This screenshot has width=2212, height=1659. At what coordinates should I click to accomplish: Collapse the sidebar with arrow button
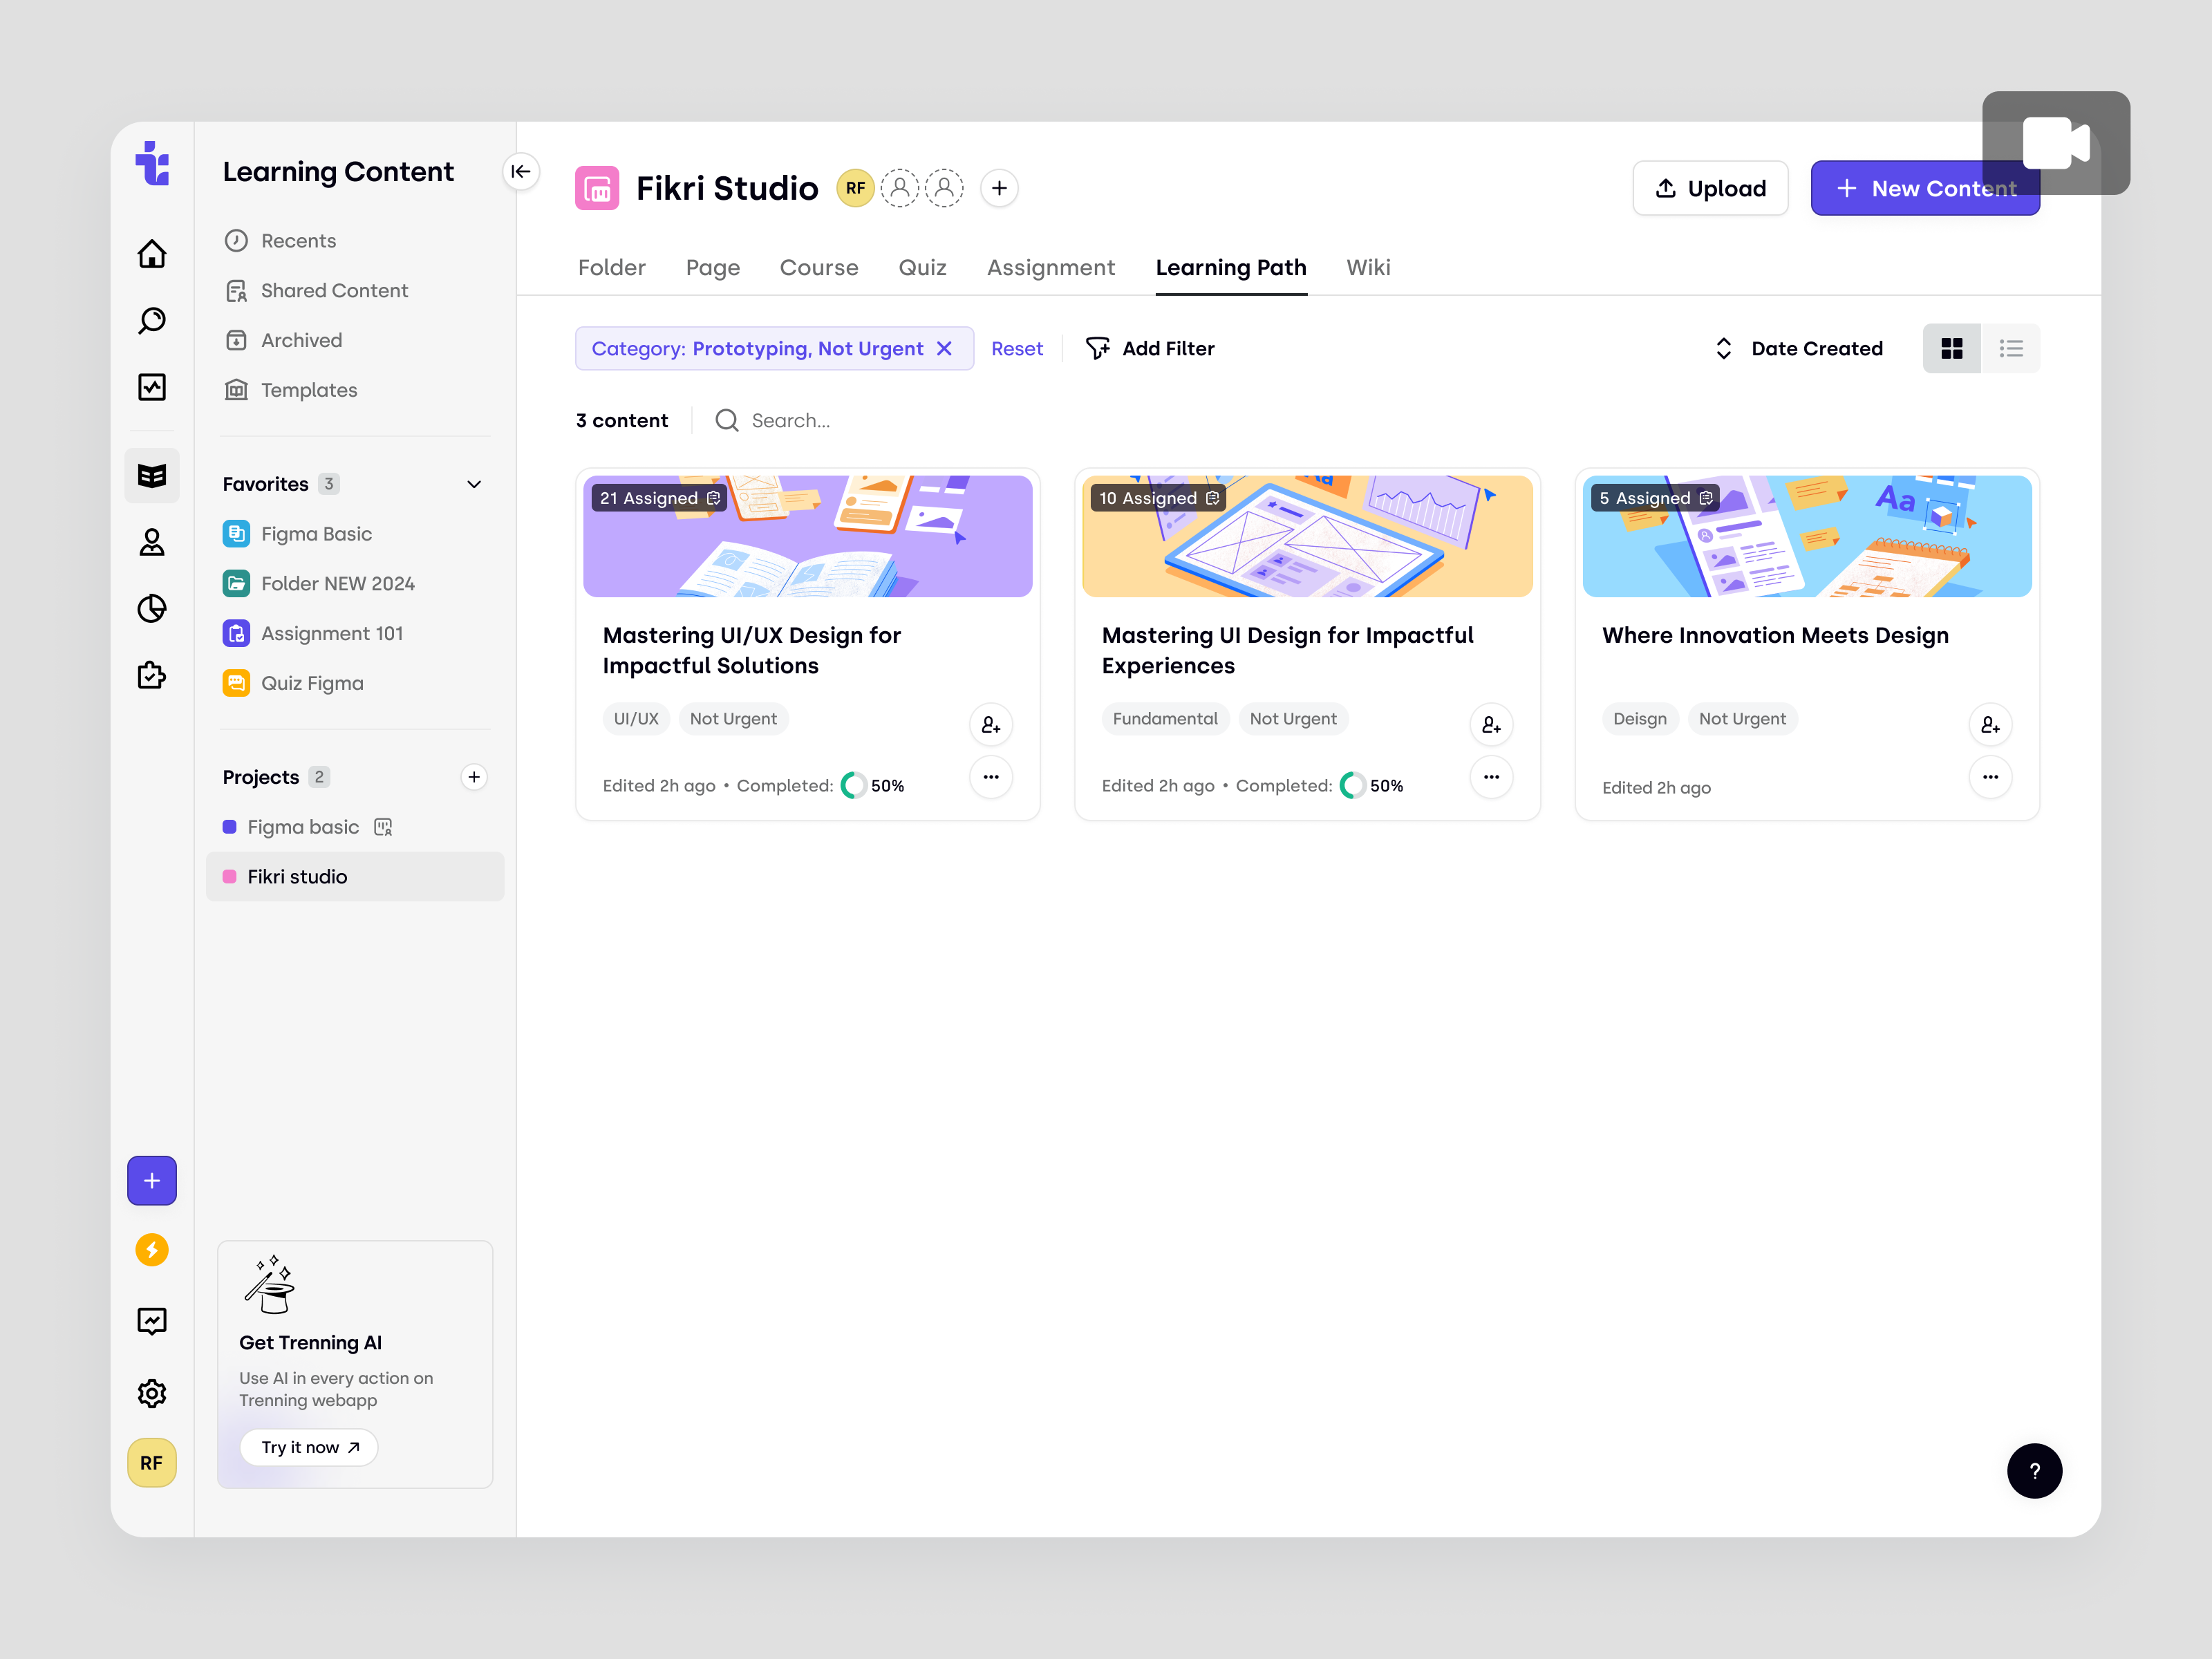pos(521,172)
